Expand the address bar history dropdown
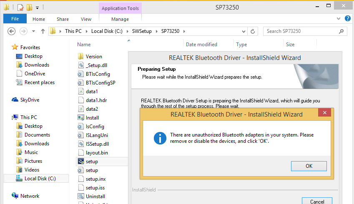354x204 pixels. [x=244, y=31]
